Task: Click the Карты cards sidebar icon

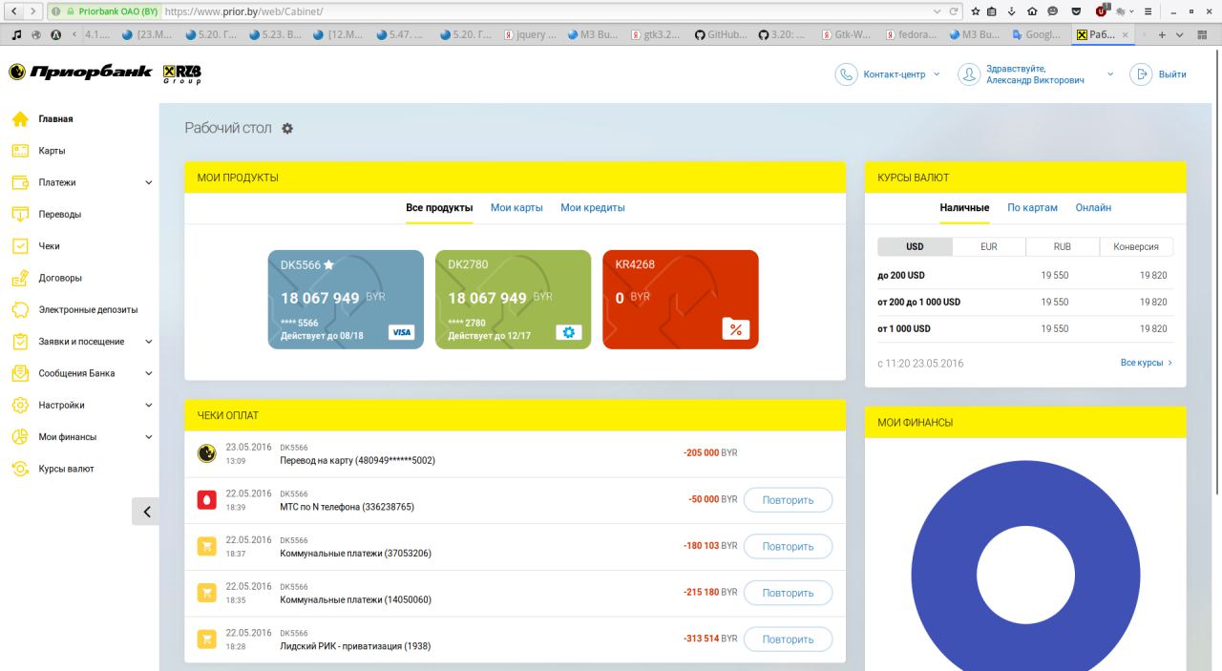Action: click(x=19, y=151)
